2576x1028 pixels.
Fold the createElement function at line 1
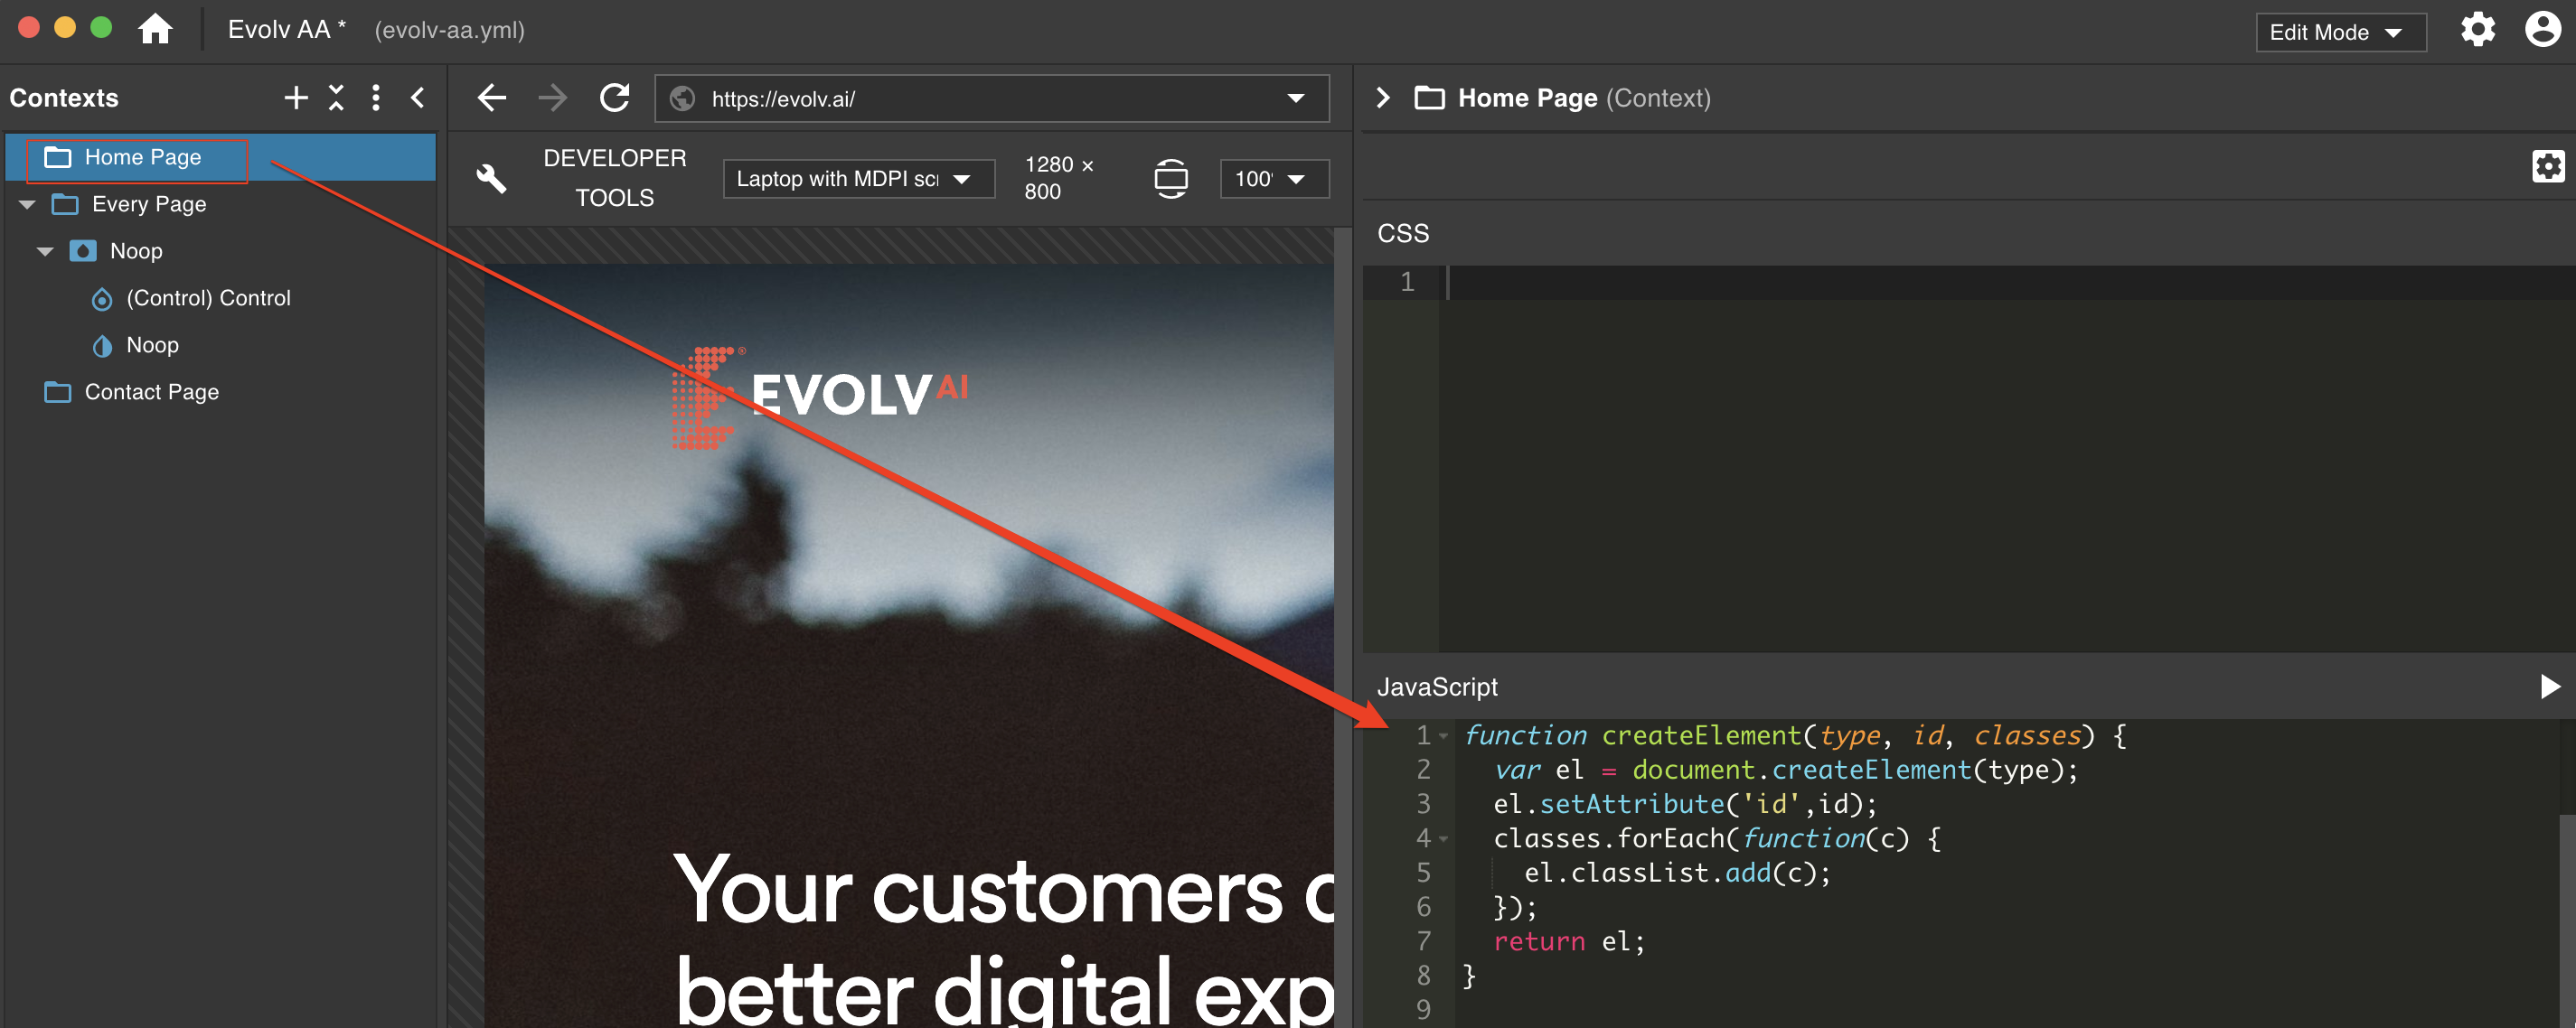[1444, 737]
